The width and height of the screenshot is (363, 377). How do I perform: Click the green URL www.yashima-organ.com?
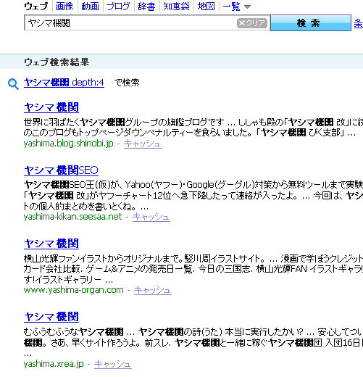(x=74, y=290)
